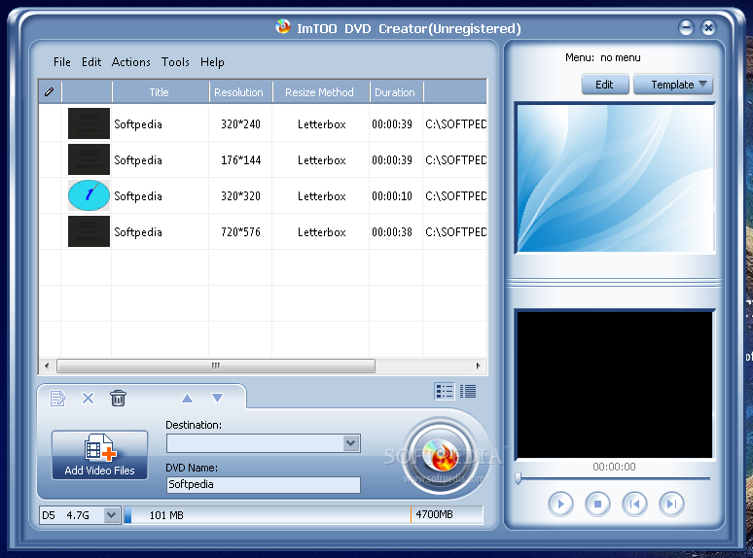Click the 176*144 resolution cell
This screenshot has width=753, height=558.
240,160
